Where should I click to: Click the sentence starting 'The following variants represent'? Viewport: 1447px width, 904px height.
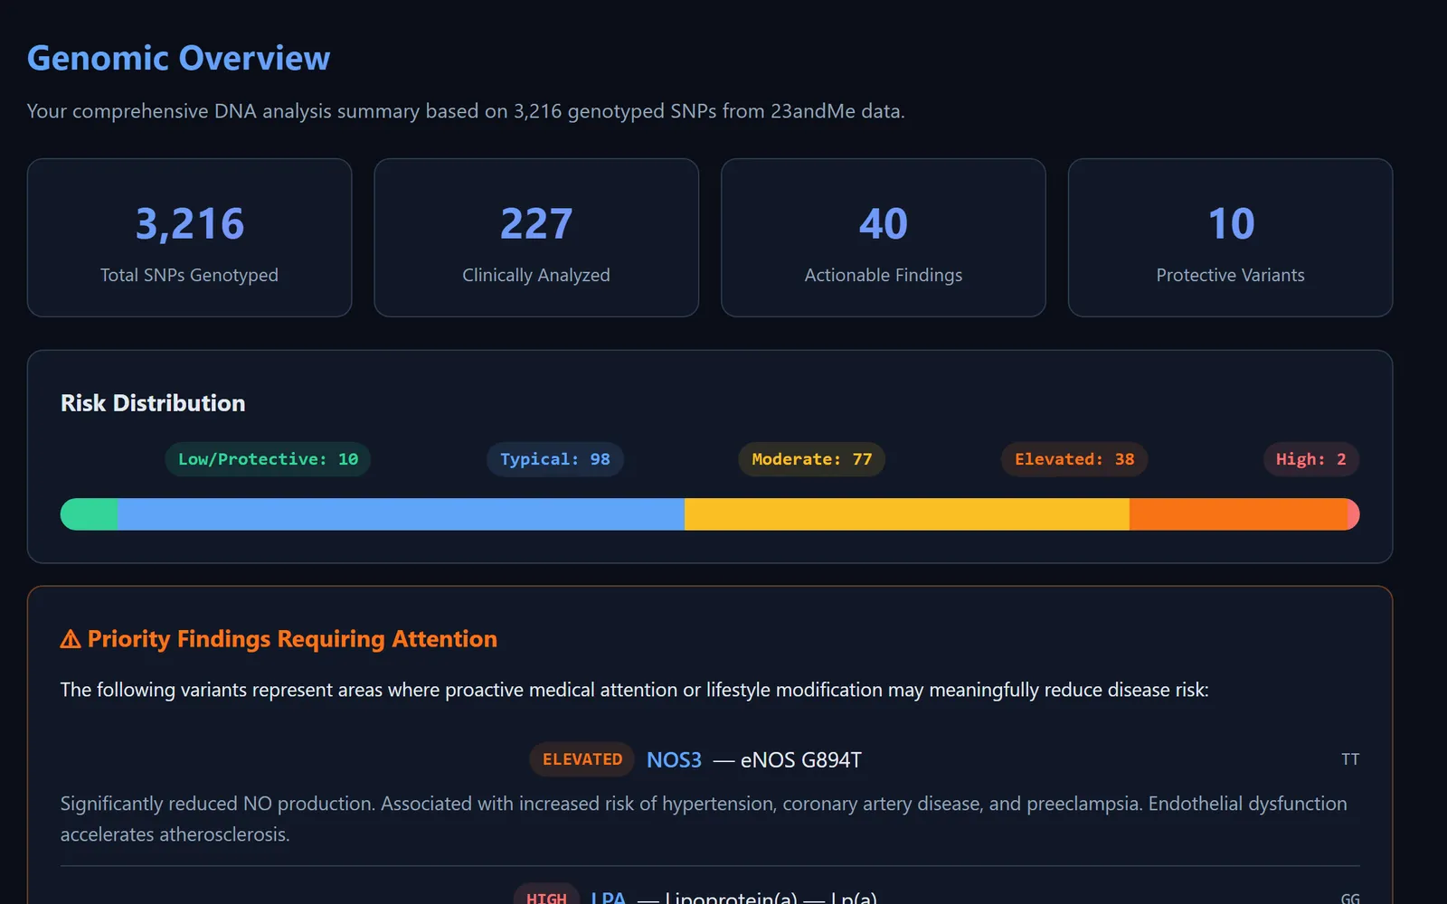(x=635, y=690)
